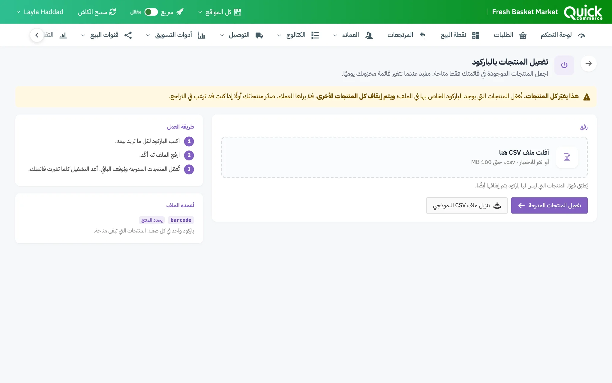The height and width of the screenshot is (383, 612).
Task: Open the Layla Haddad user dropdown
Action: coord(39,12)
